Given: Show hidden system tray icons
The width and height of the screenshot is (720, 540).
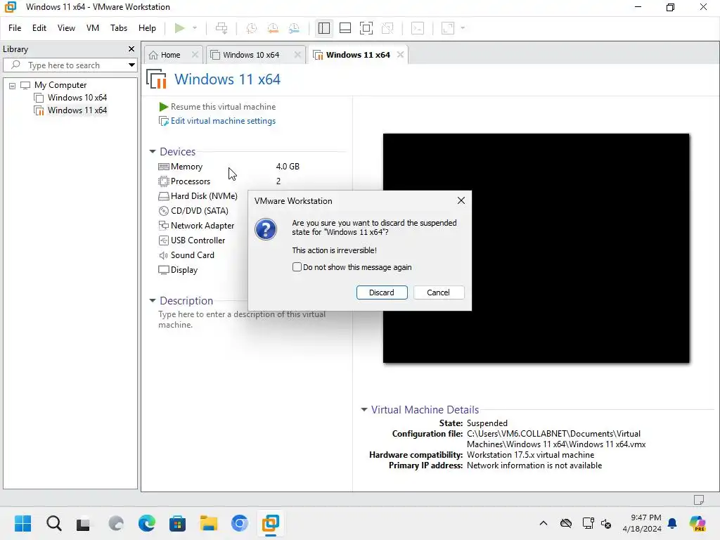Looking at the screenshot, I should [x=544, y=523].
